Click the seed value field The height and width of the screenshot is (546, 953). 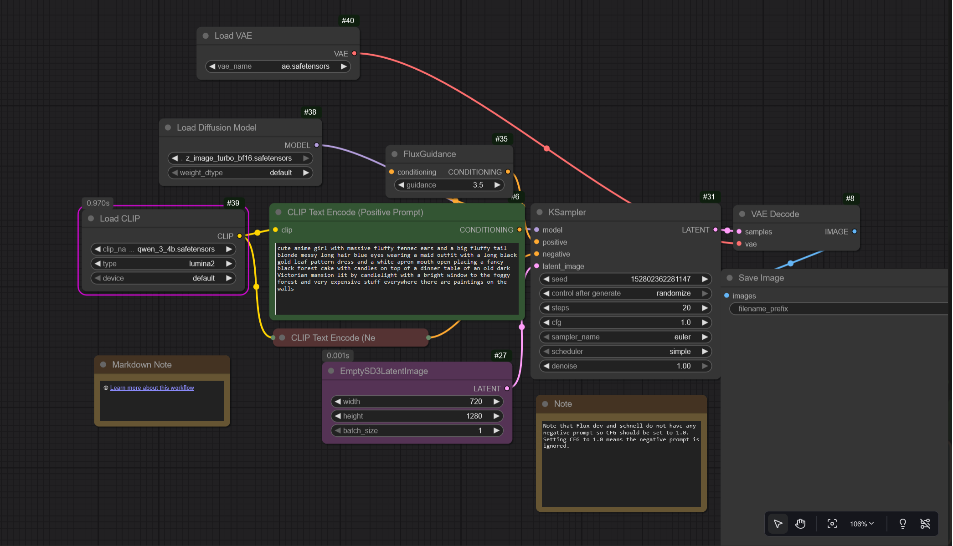(625, 279)
